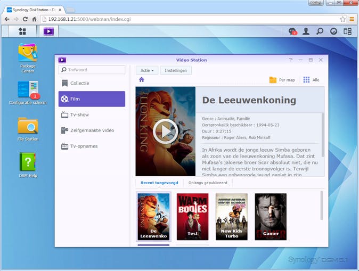Switch to Per map folder view

[282, 80]
